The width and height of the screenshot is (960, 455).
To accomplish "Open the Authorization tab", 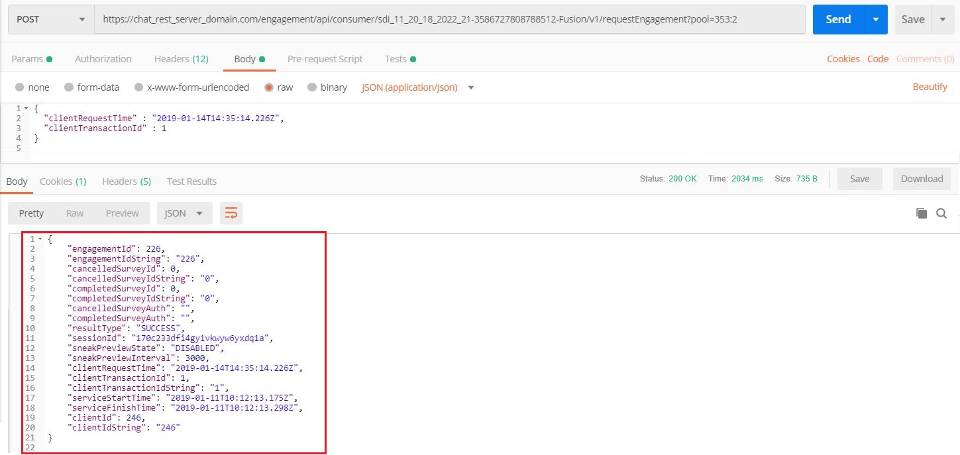I will coord(103,59).
